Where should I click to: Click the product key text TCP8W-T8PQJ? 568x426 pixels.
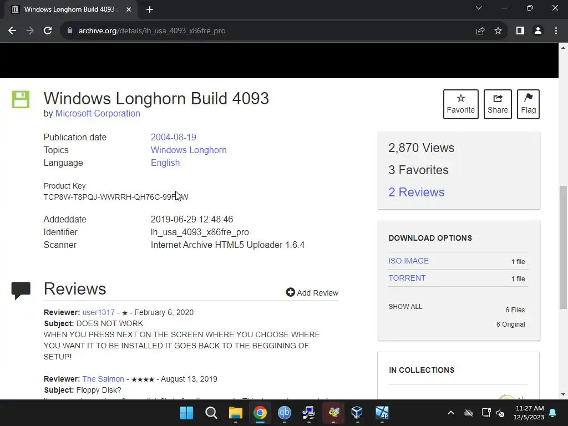tap(116, 197)
